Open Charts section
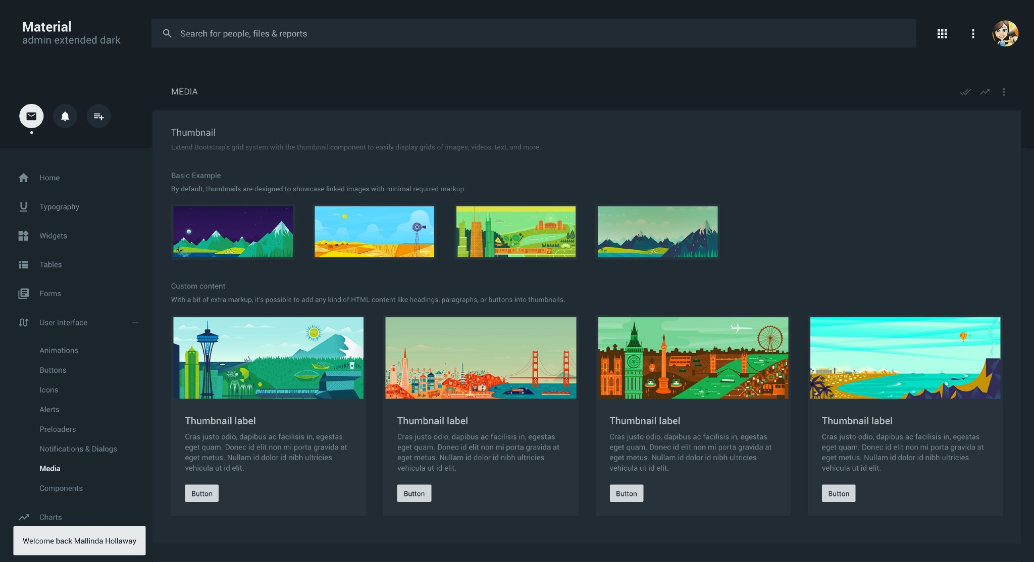 coord(50,517)
